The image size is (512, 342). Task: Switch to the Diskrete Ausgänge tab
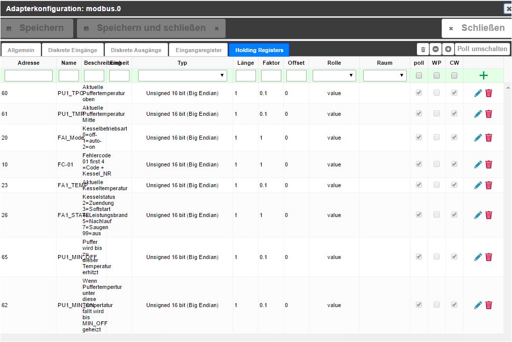(136, 50)
